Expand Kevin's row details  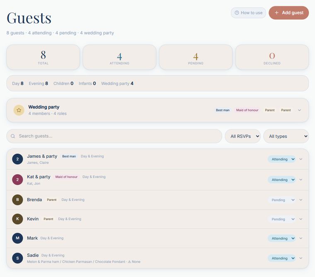tap(301, 219)
